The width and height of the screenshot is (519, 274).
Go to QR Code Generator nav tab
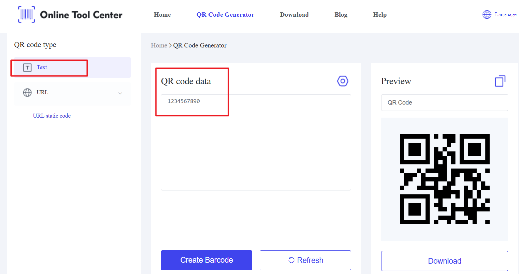click(225, 15)
